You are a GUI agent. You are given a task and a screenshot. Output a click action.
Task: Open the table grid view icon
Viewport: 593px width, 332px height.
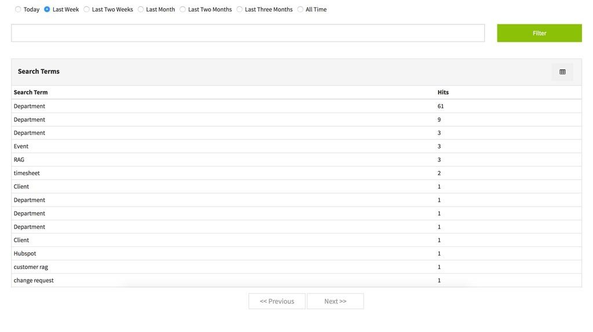coord(562,72)
